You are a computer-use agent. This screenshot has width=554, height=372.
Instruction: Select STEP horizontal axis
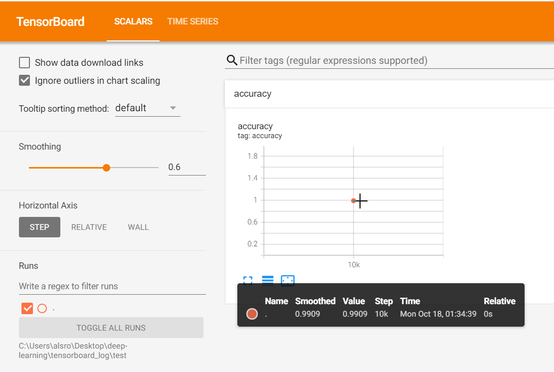[39, 227]
